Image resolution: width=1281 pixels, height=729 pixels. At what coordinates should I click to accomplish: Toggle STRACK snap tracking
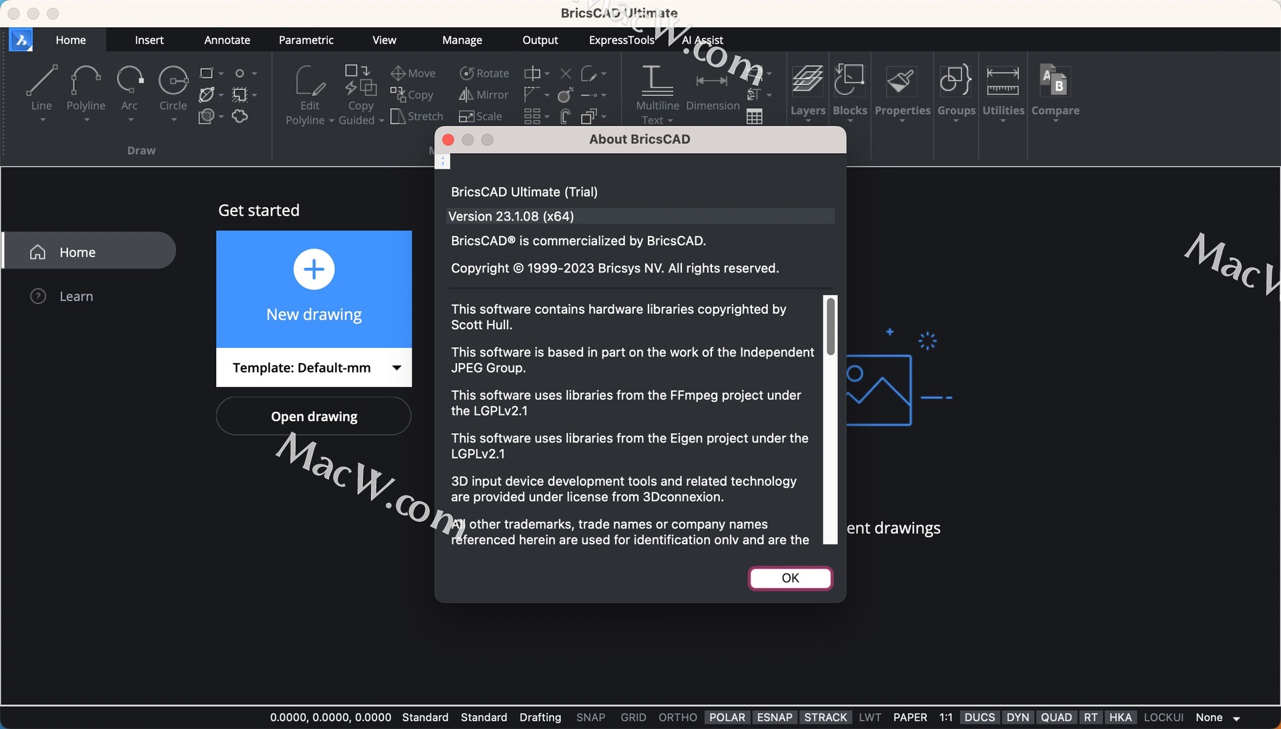[825, 718]
